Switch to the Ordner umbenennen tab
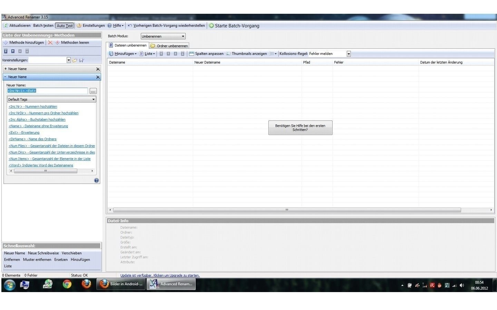Screen dimensions: 497x310 point(169,46)
